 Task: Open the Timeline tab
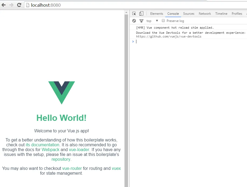(x=221, y=14)
